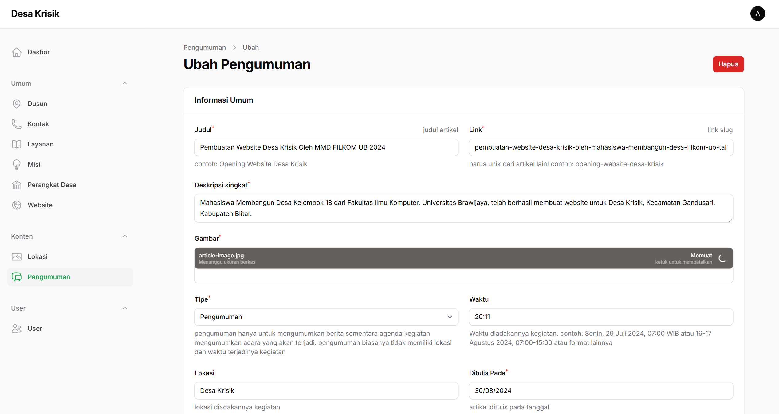779x414 pixels.
Task: Click the Layanan book icon
Action: (17, 144)
